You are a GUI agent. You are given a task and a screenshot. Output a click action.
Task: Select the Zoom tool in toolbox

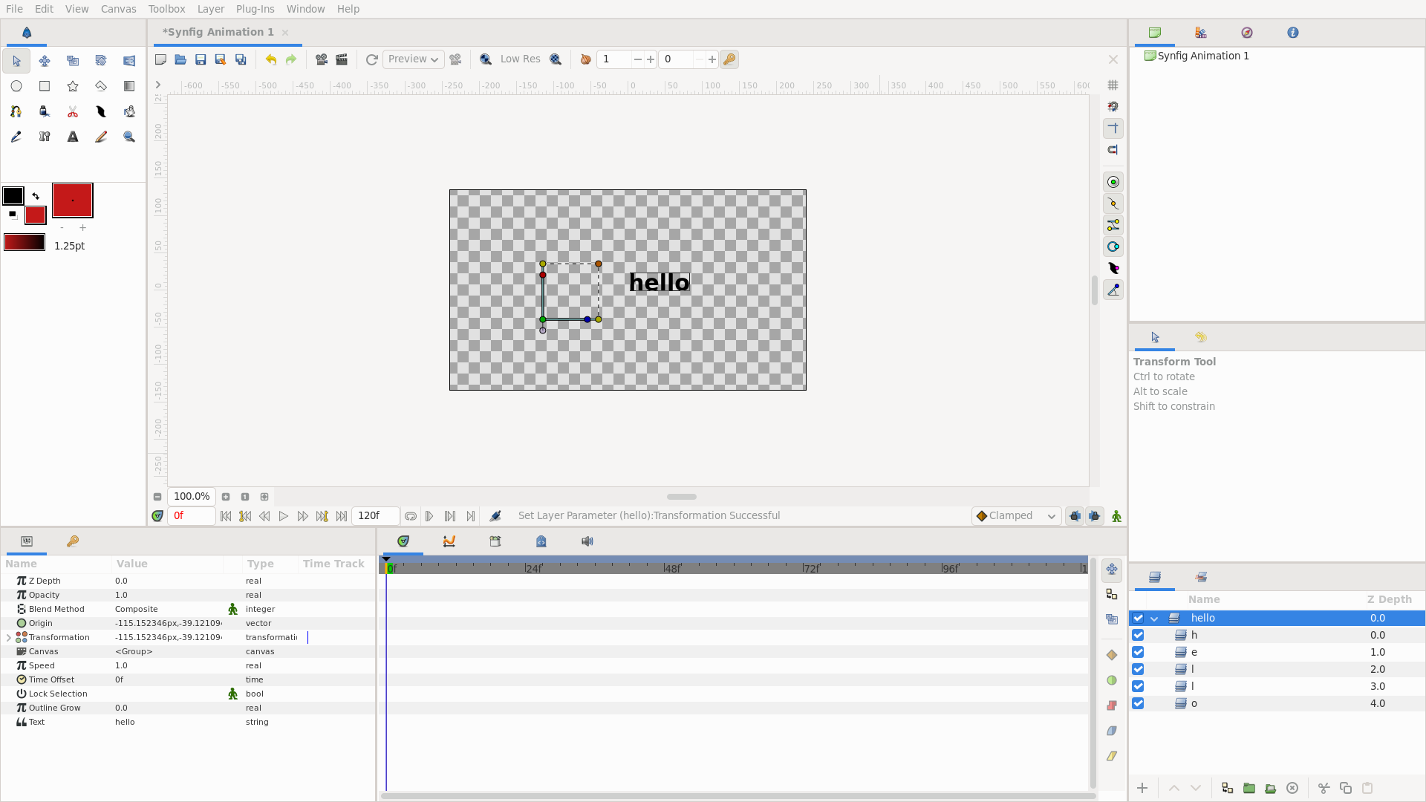pyautogui.click(x=129, y=137)
